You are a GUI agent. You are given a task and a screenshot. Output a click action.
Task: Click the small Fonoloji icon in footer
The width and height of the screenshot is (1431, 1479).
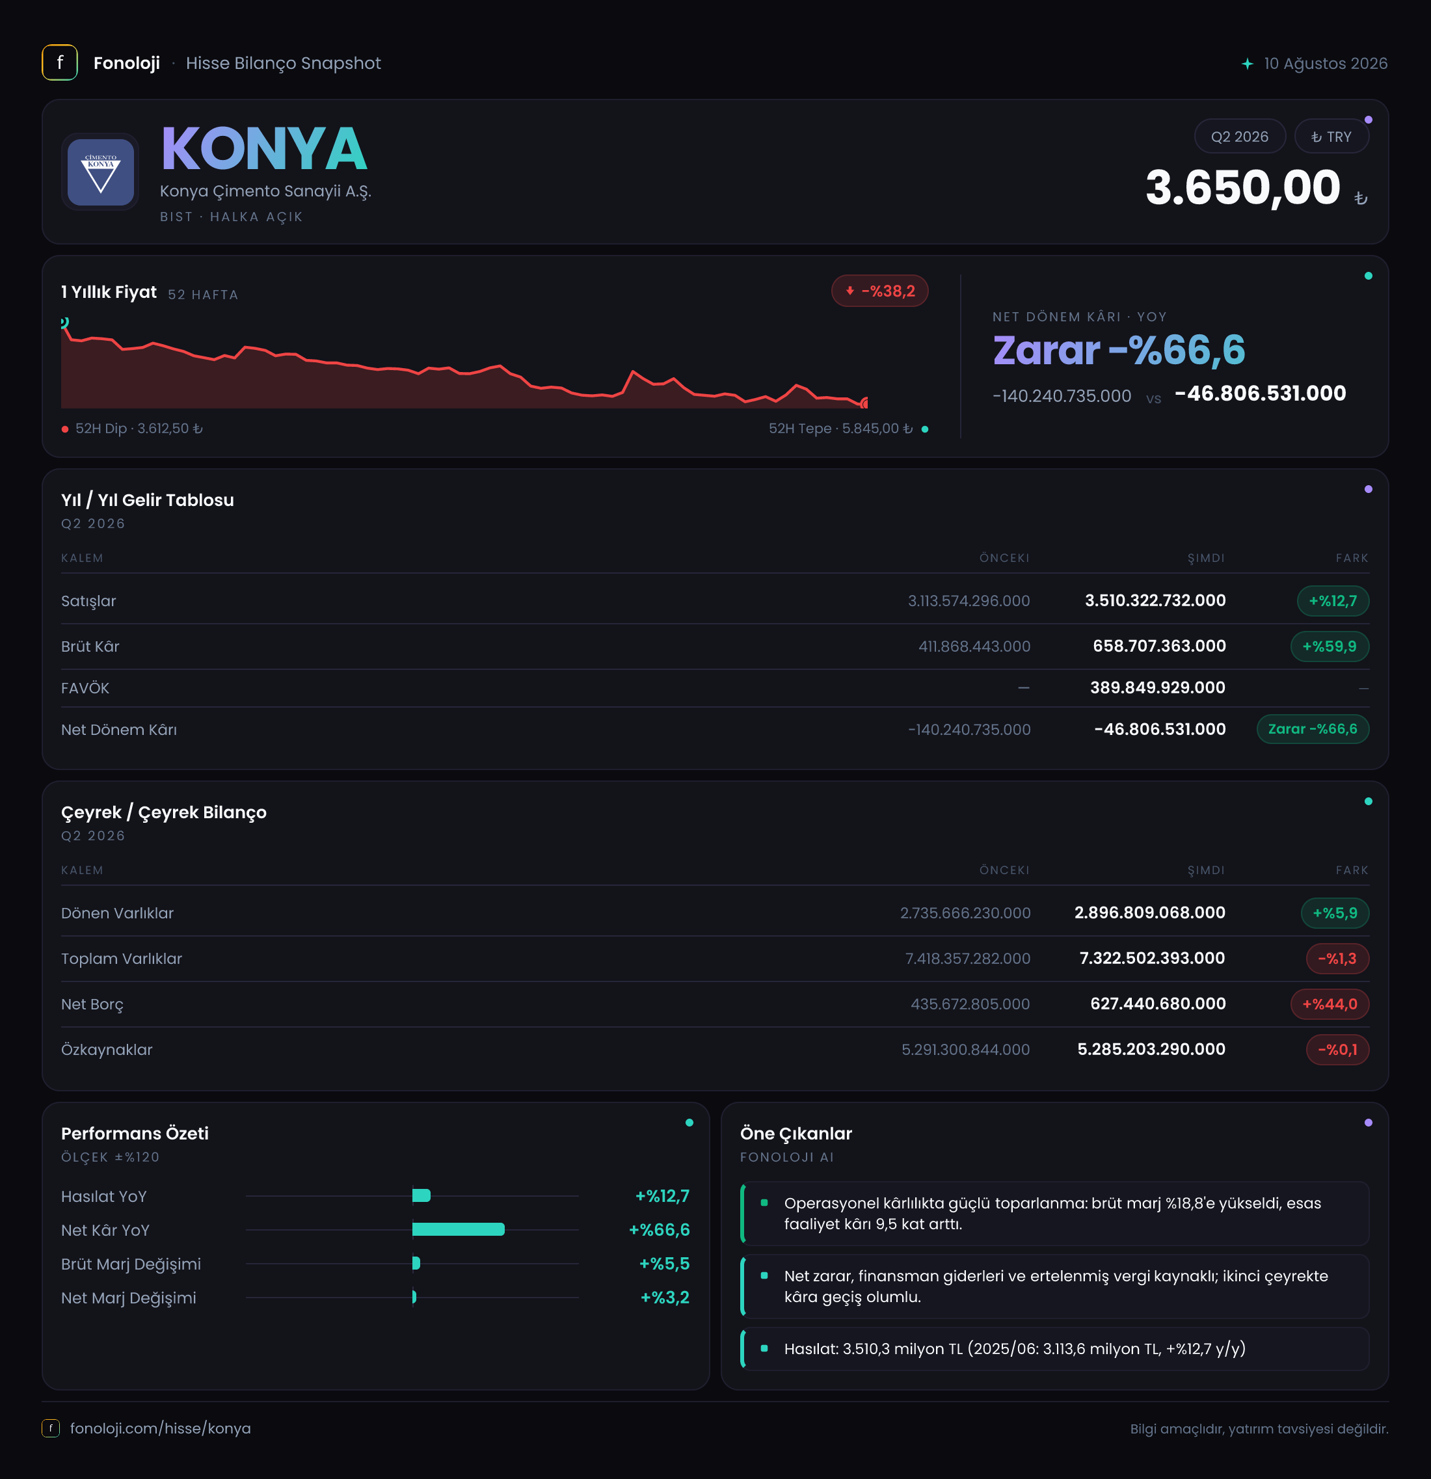click(51, 1428)
